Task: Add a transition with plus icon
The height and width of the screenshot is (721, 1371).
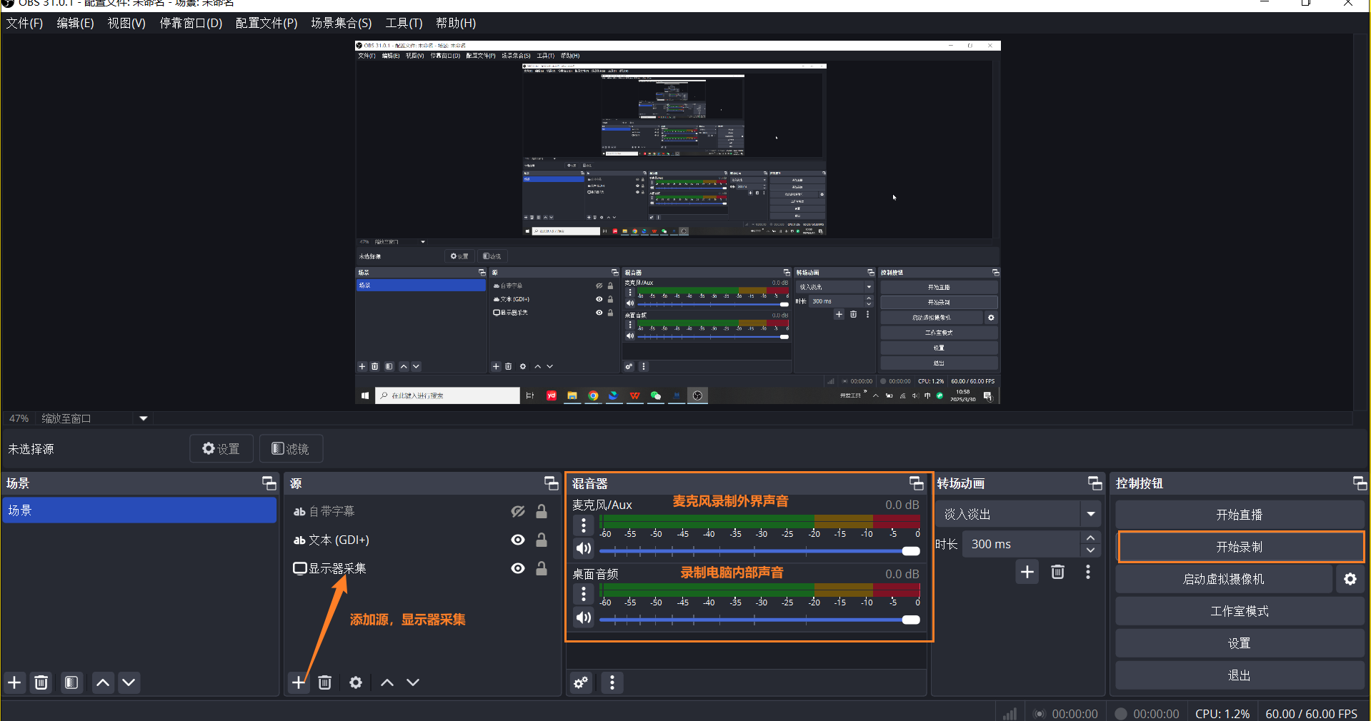Action: pos(1027,572)
